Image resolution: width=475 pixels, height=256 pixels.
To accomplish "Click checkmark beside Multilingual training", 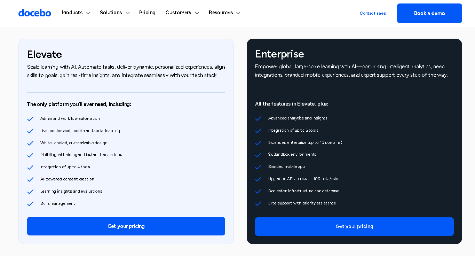I will pyautogui.click(x=30, y=155).
